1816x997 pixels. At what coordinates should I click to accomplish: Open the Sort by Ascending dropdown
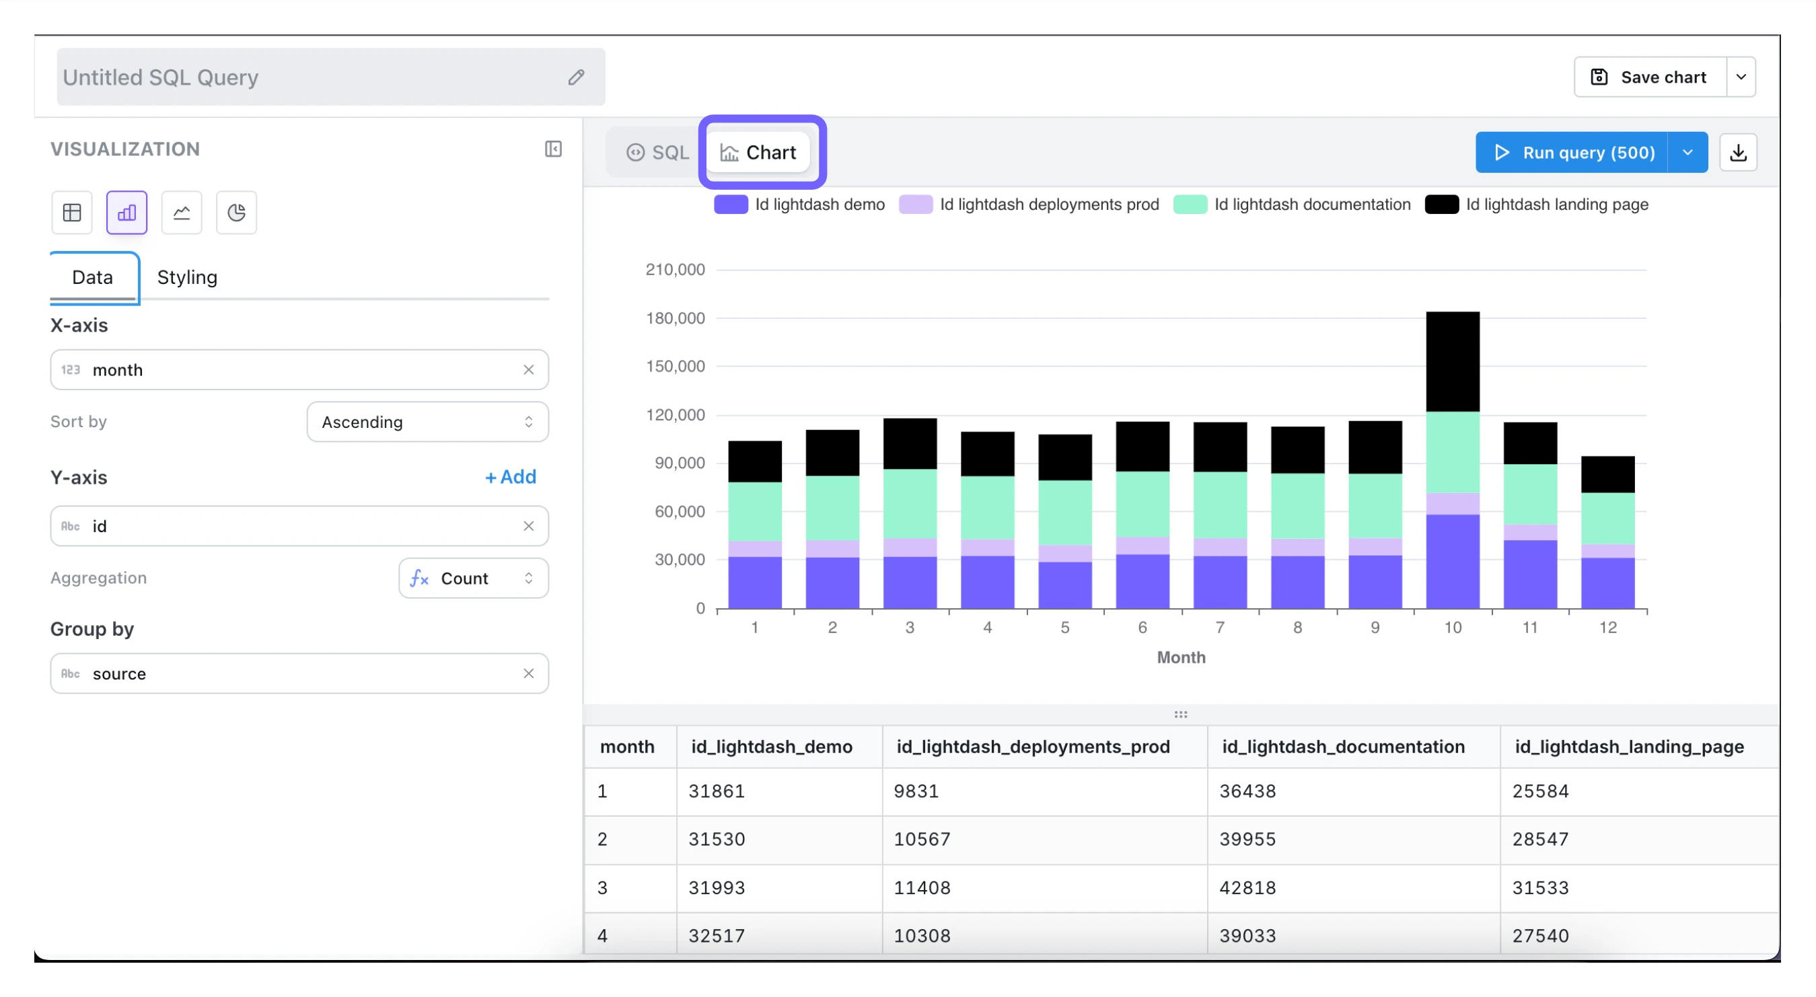coord(427,422)
